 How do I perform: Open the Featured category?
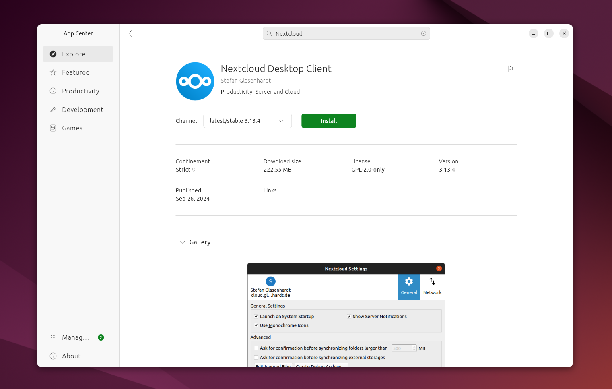point(78,72)
